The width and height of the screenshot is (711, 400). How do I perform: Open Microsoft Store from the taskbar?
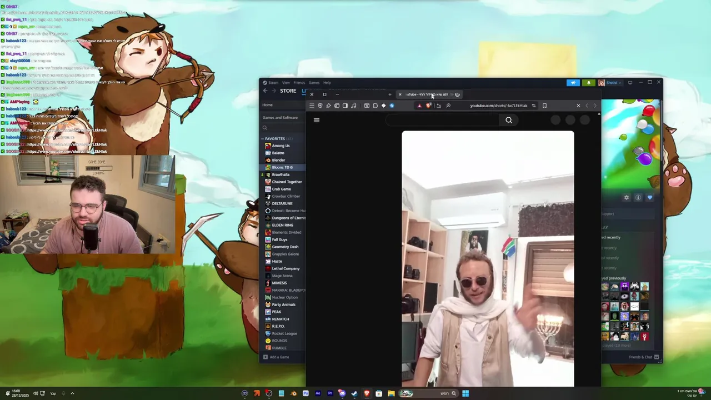(379, 393)
